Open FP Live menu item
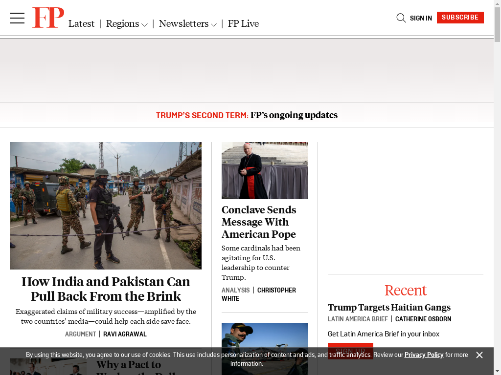This screenshot has height=375, width=501. click(x=243, y=23)
